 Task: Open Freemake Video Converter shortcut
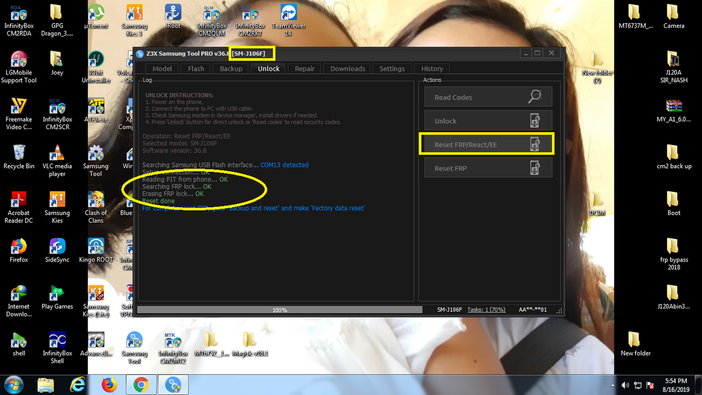point(19,114)
